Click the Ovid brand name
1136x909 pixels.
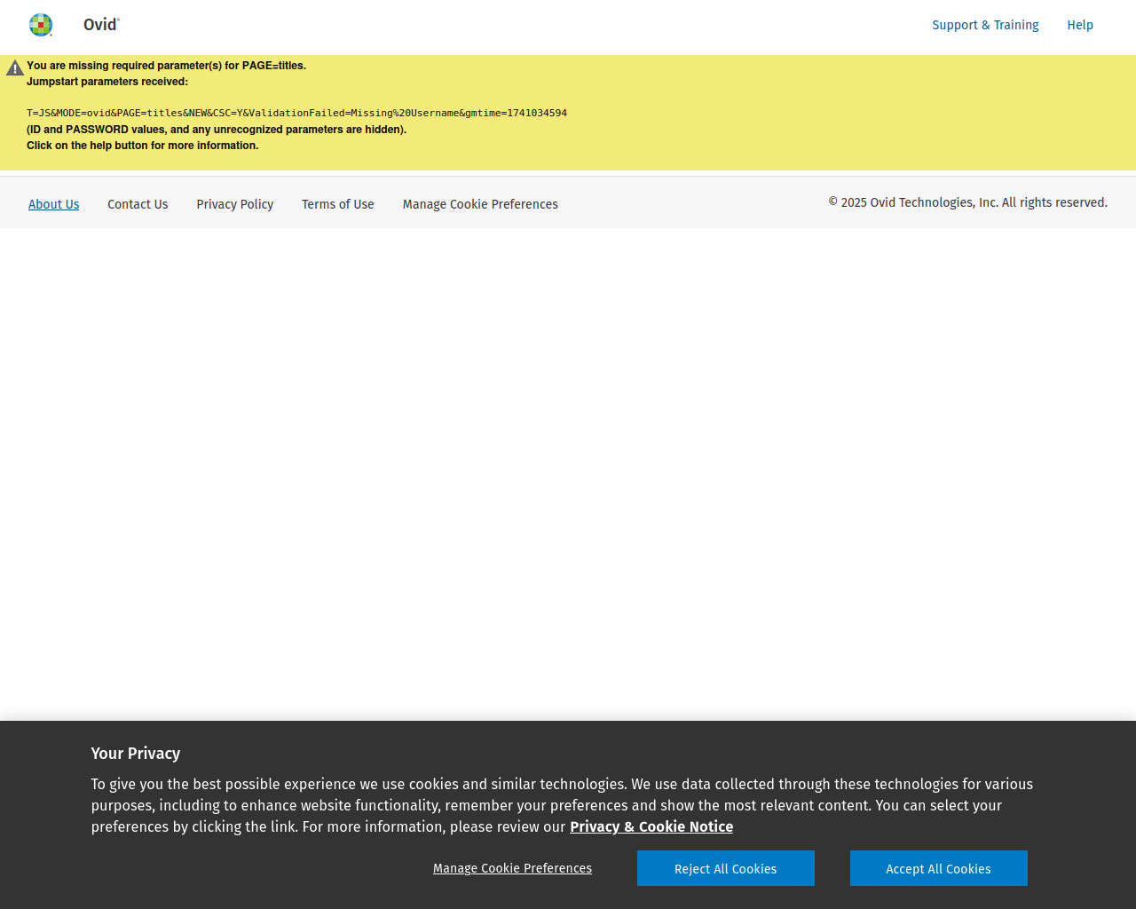(101, 25)
